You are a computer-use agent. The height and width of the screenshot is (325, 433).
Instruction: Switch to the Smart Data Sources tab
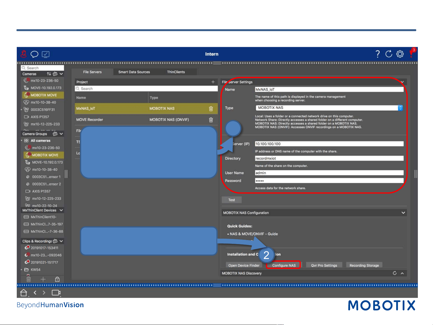[134, 72]
